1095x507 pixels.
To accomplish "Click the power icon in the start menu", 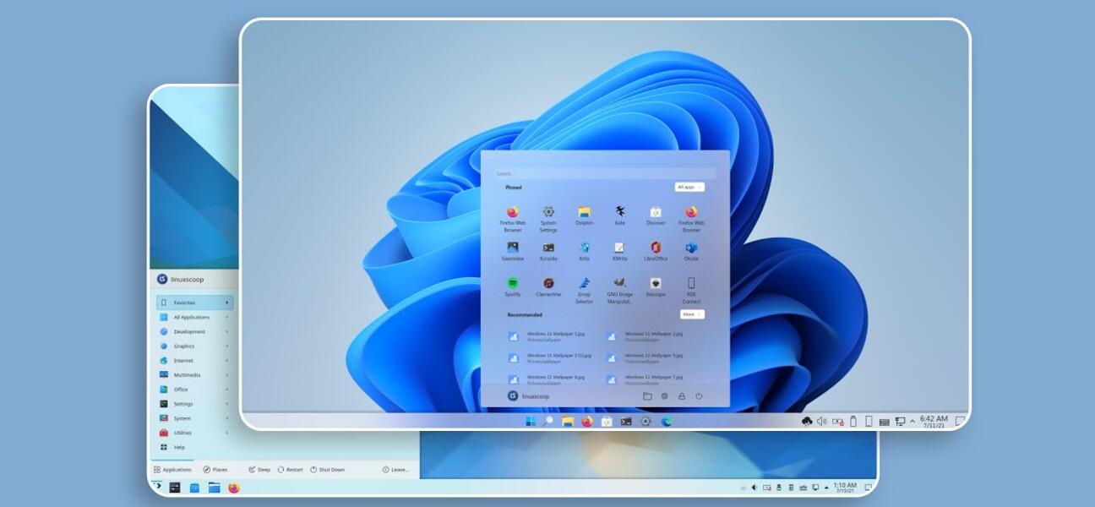I will point(698,395).
